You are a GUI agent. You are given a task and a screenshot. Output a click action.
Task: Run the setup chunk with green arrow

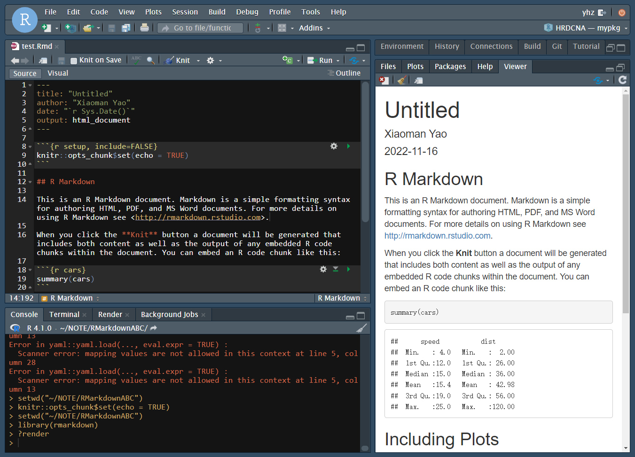point(348,146)
